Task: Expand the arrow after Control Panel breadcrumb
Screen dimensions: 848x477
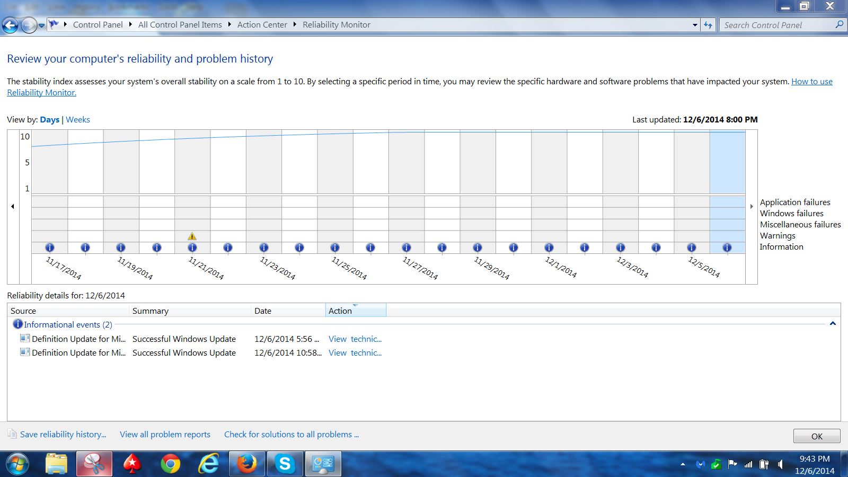Action: click(130, 24)
